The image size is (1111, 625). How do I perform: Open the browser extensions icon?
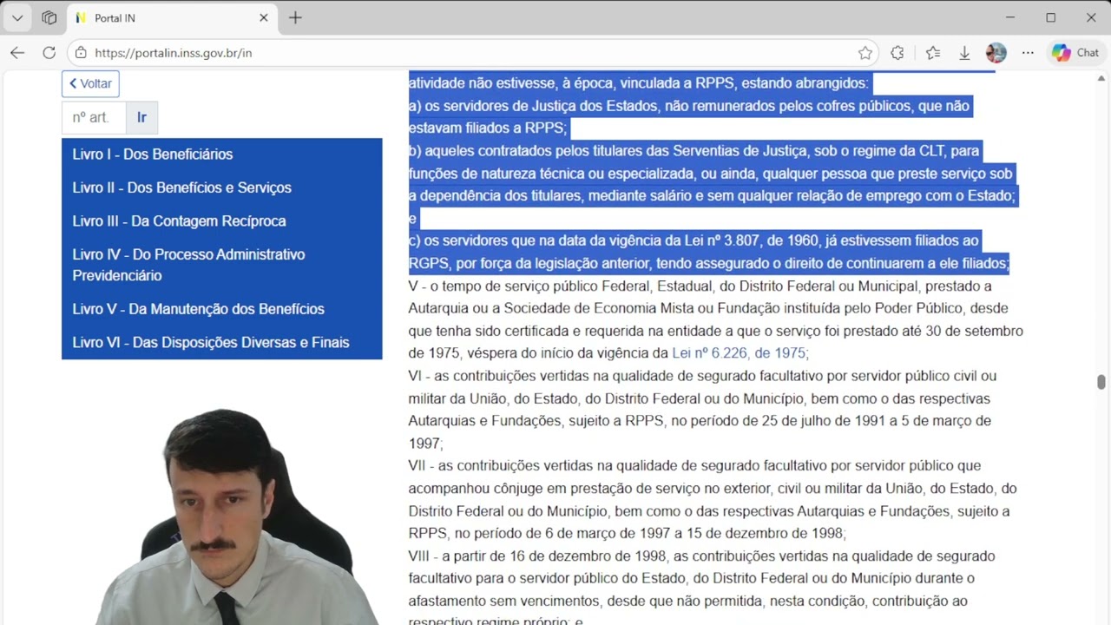click(897, 53)
